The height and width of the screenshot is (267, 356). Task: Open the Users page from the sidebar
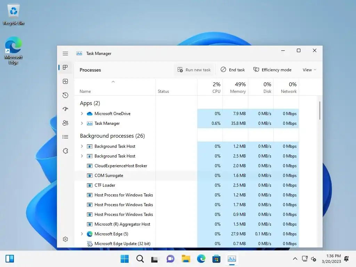point(65,123)
